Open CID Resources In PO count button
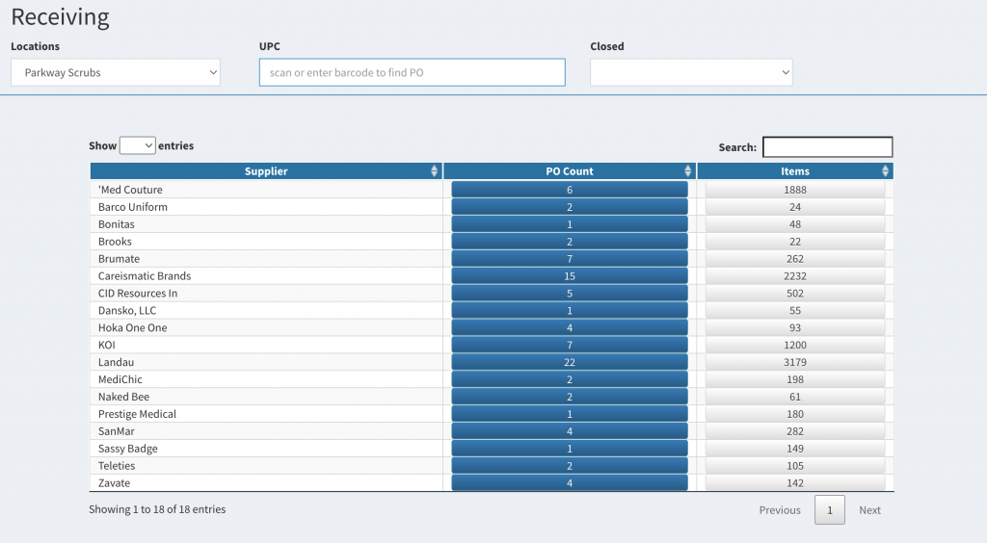This screenshot has width=987, height=543. click(x=570, y=294)
